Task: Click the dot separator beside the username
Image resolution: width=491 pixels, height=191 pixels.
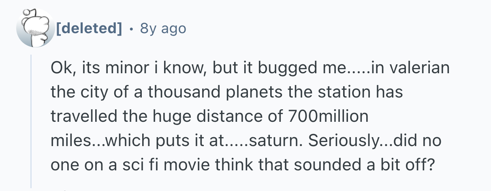Action: coord(130,29)
